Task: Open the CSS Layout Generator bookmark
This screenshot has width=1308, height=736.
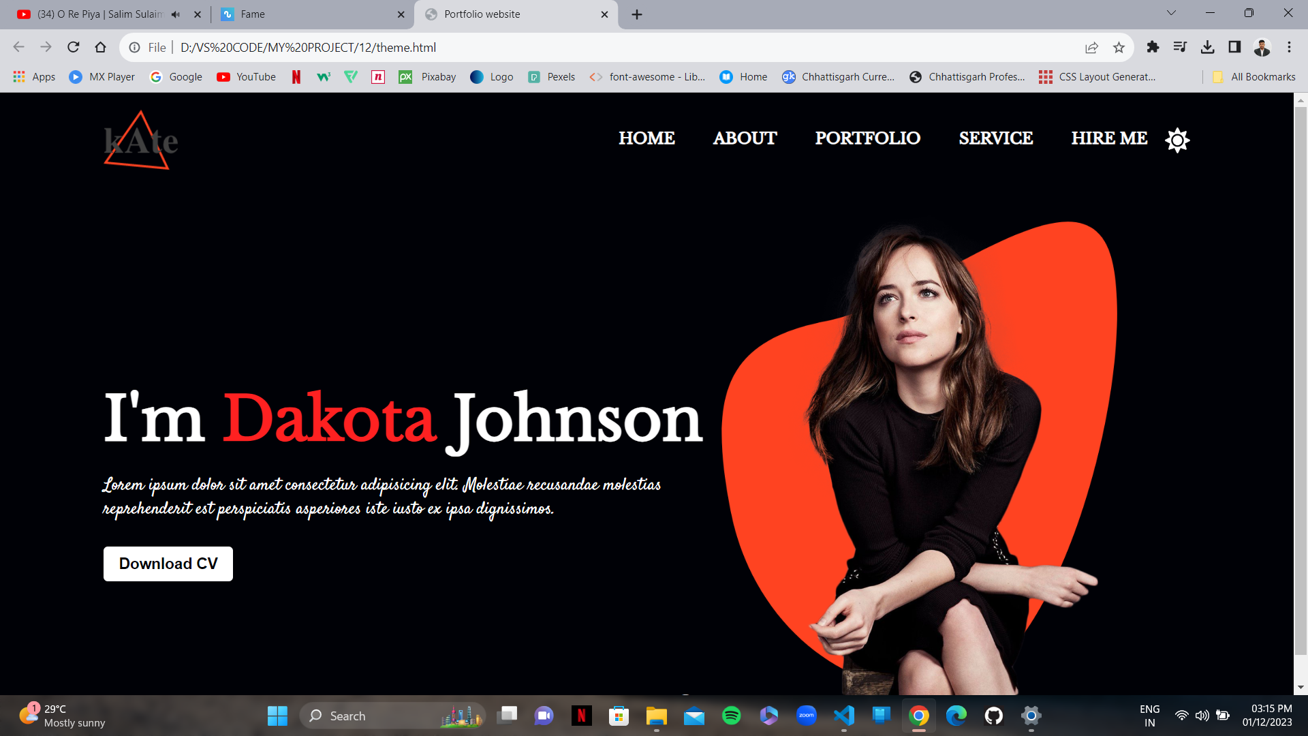Action: pos(1097,77)
